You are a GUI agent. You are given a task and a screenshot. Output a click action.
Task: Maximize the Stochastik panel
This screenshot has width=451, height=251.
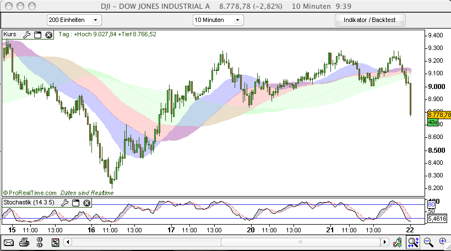(75, 203)
